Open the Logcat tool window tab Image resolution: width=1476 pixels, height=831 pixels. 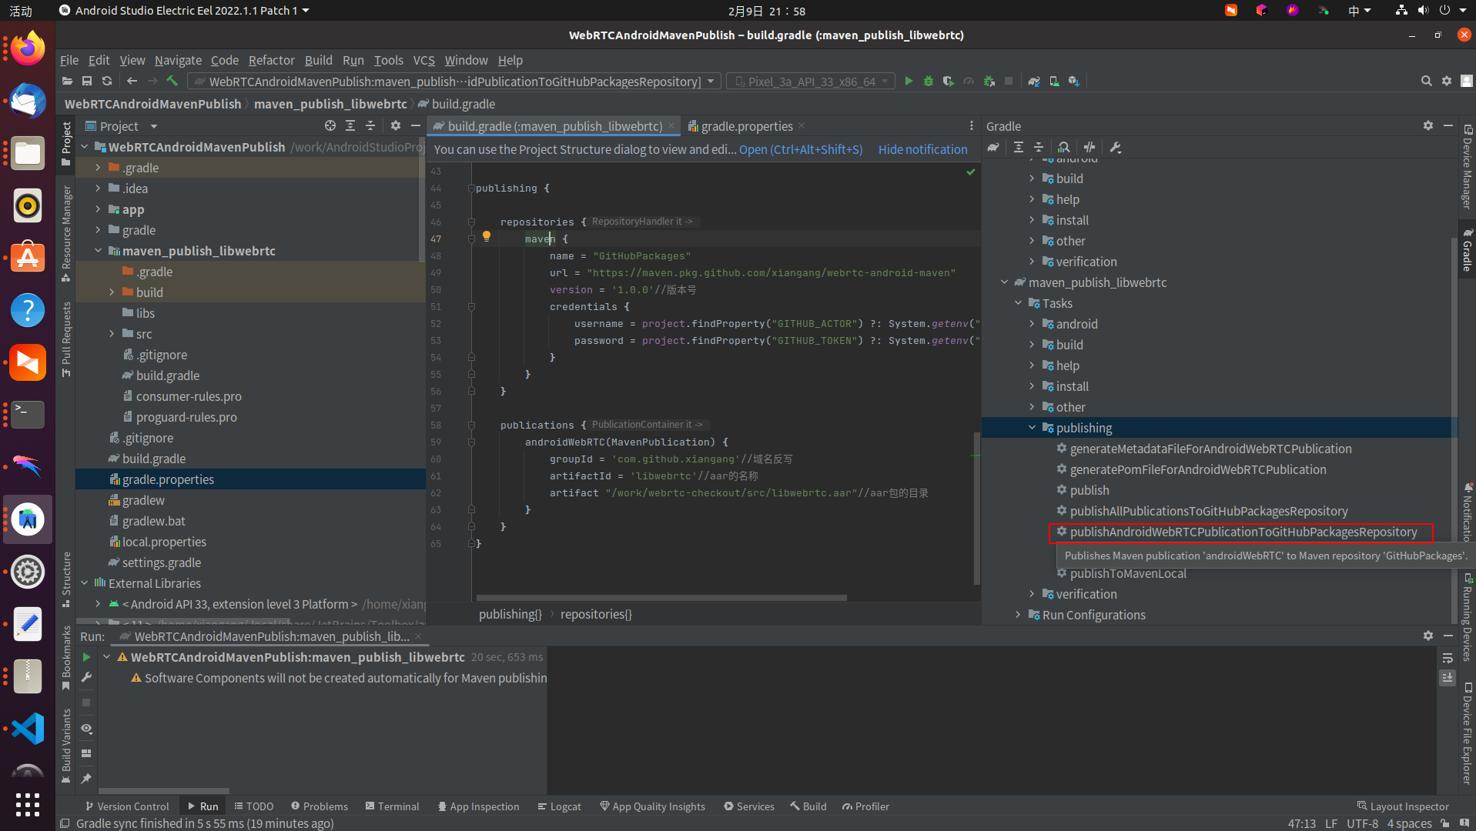click(559, 806)
